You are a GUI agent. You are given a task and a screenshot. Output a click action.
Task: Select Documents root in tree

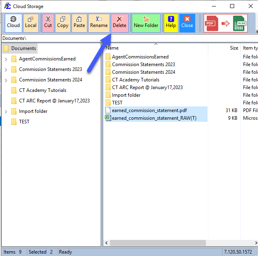(x=20, y=48)
